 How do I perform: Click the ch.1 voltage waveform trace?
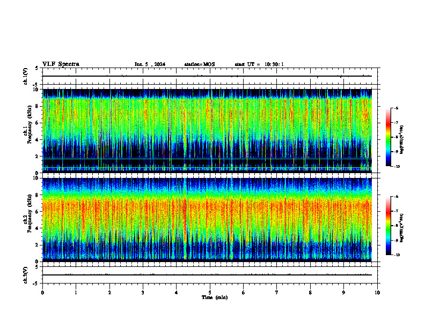coord(207,76)
